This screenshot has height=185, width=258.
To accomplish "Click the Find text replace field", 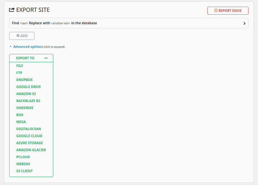I will tap(128, 23).
